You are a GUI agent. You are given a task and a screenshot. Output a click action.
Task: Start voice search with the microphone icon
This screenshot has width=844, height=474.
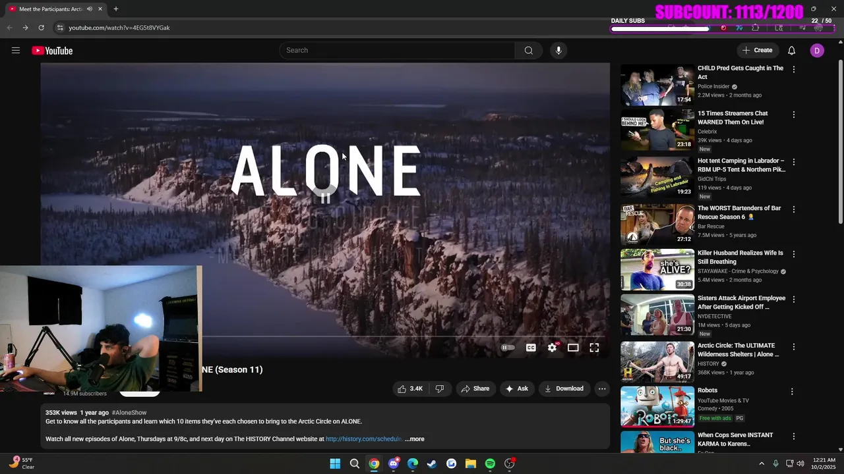click(x=558, y=51)
